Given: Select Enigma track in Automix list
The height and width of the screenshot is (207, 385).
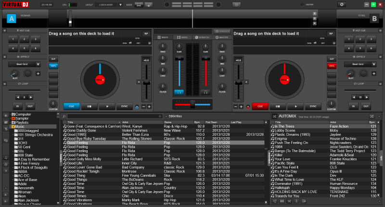Looking at the screenshot, I should (x=323, y=139).
